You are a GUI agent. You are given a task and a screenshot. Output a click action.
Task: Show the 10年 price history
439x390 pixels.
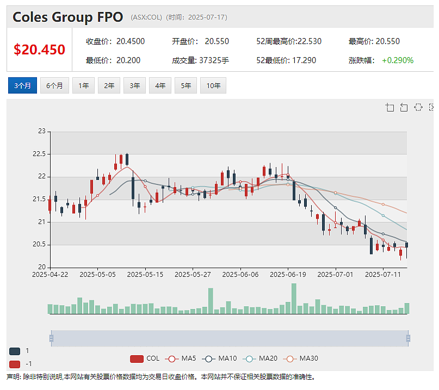(x=213, y=85)
